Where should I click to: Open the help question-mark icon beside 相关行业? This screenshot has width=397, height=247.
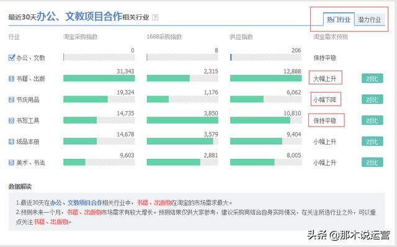point(155,17)
